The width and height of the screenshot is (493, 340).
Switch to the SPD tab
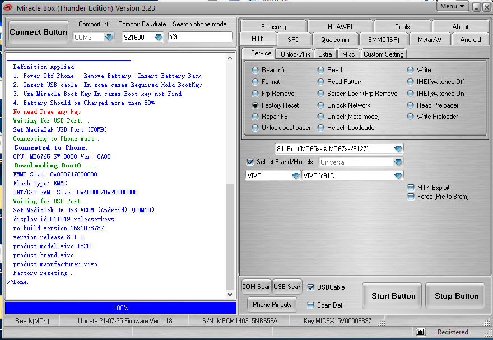(294, 40)
